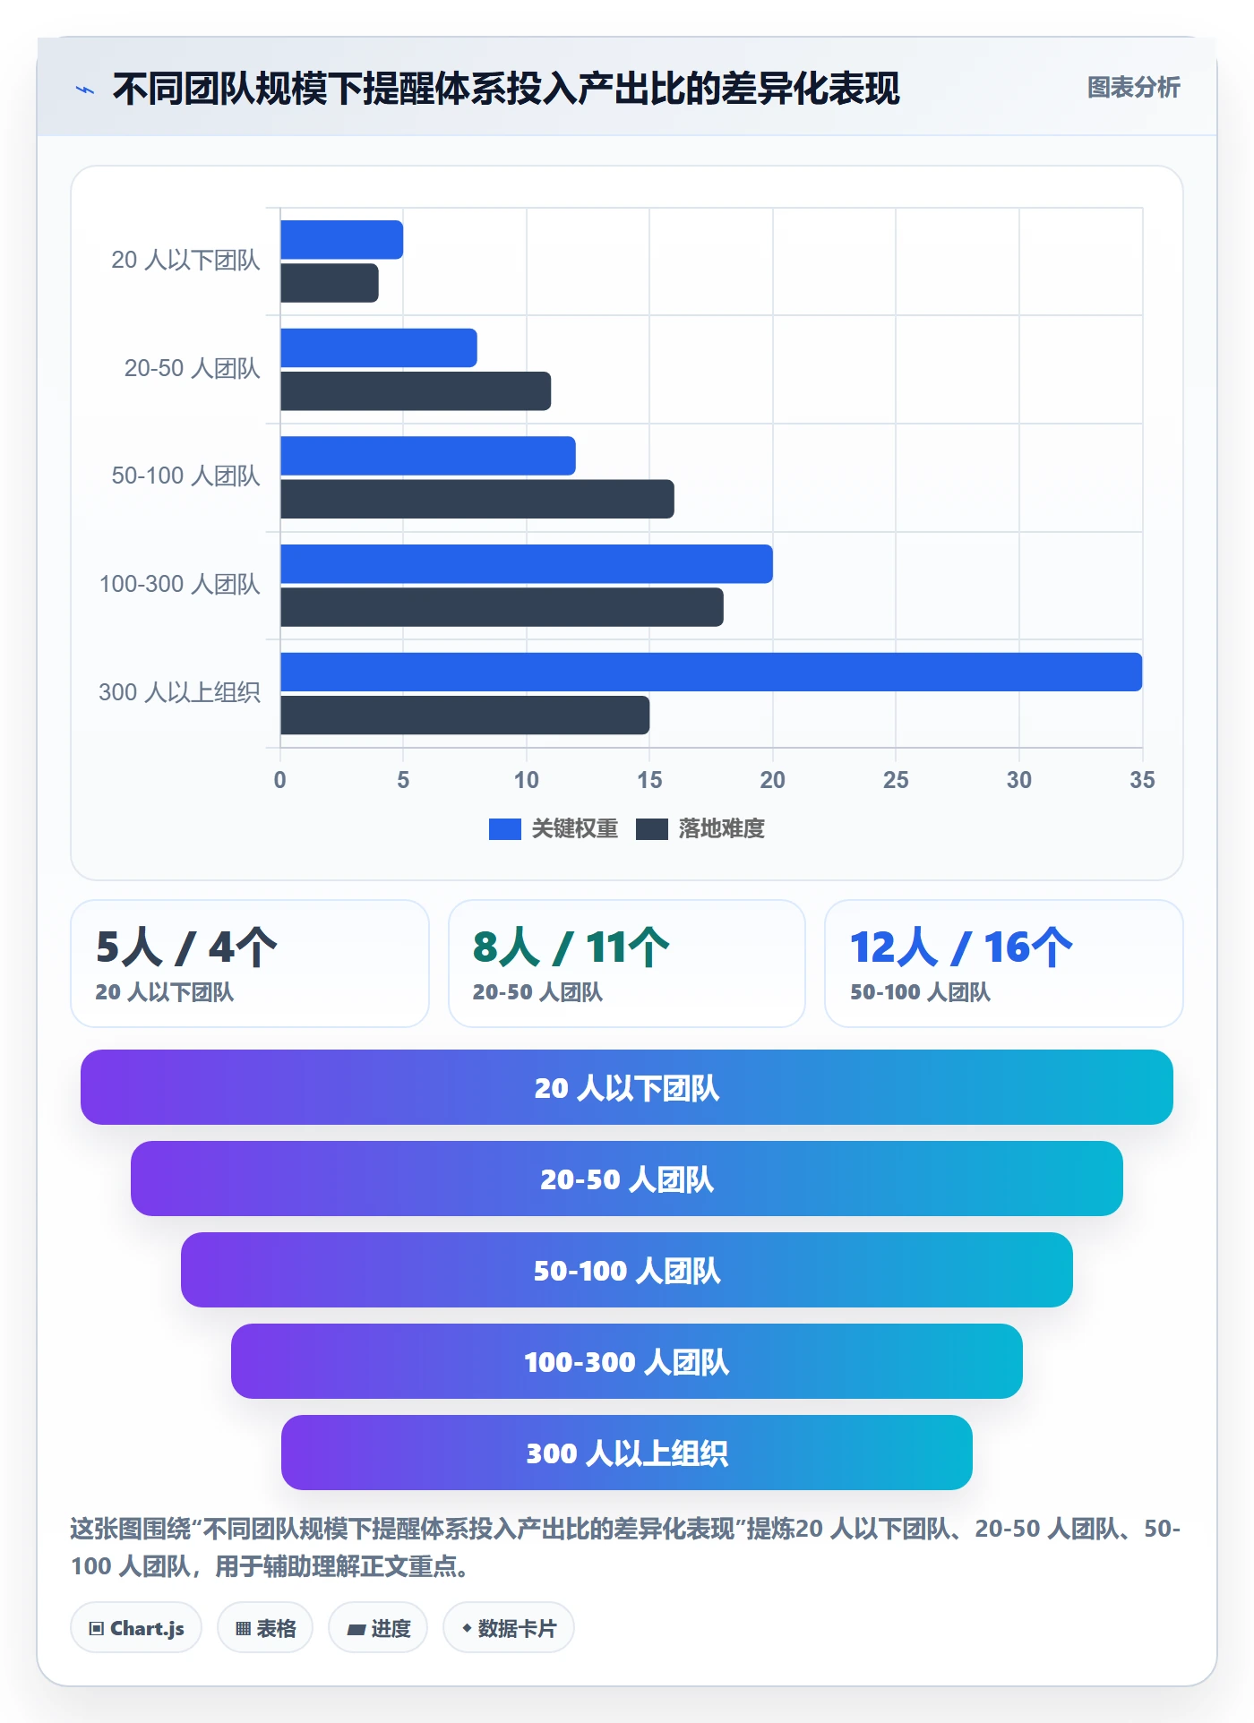Pick the blue bar in the 100-300 人团队 row
The image size is (1254, 1723).
pos(527,564)
